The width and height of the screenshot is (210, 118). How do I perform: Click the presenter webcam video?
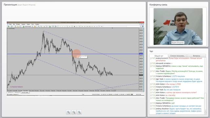click(178, 27)
